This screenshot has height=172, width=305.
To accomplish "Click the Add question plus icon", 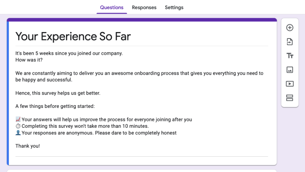I will click(x=290, y=27).
